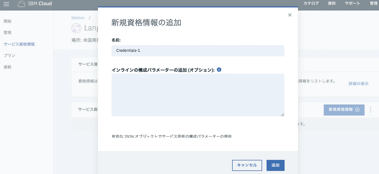Click the IBM Cloud title text
Screen dimensions: 379x174
point(40,4)
